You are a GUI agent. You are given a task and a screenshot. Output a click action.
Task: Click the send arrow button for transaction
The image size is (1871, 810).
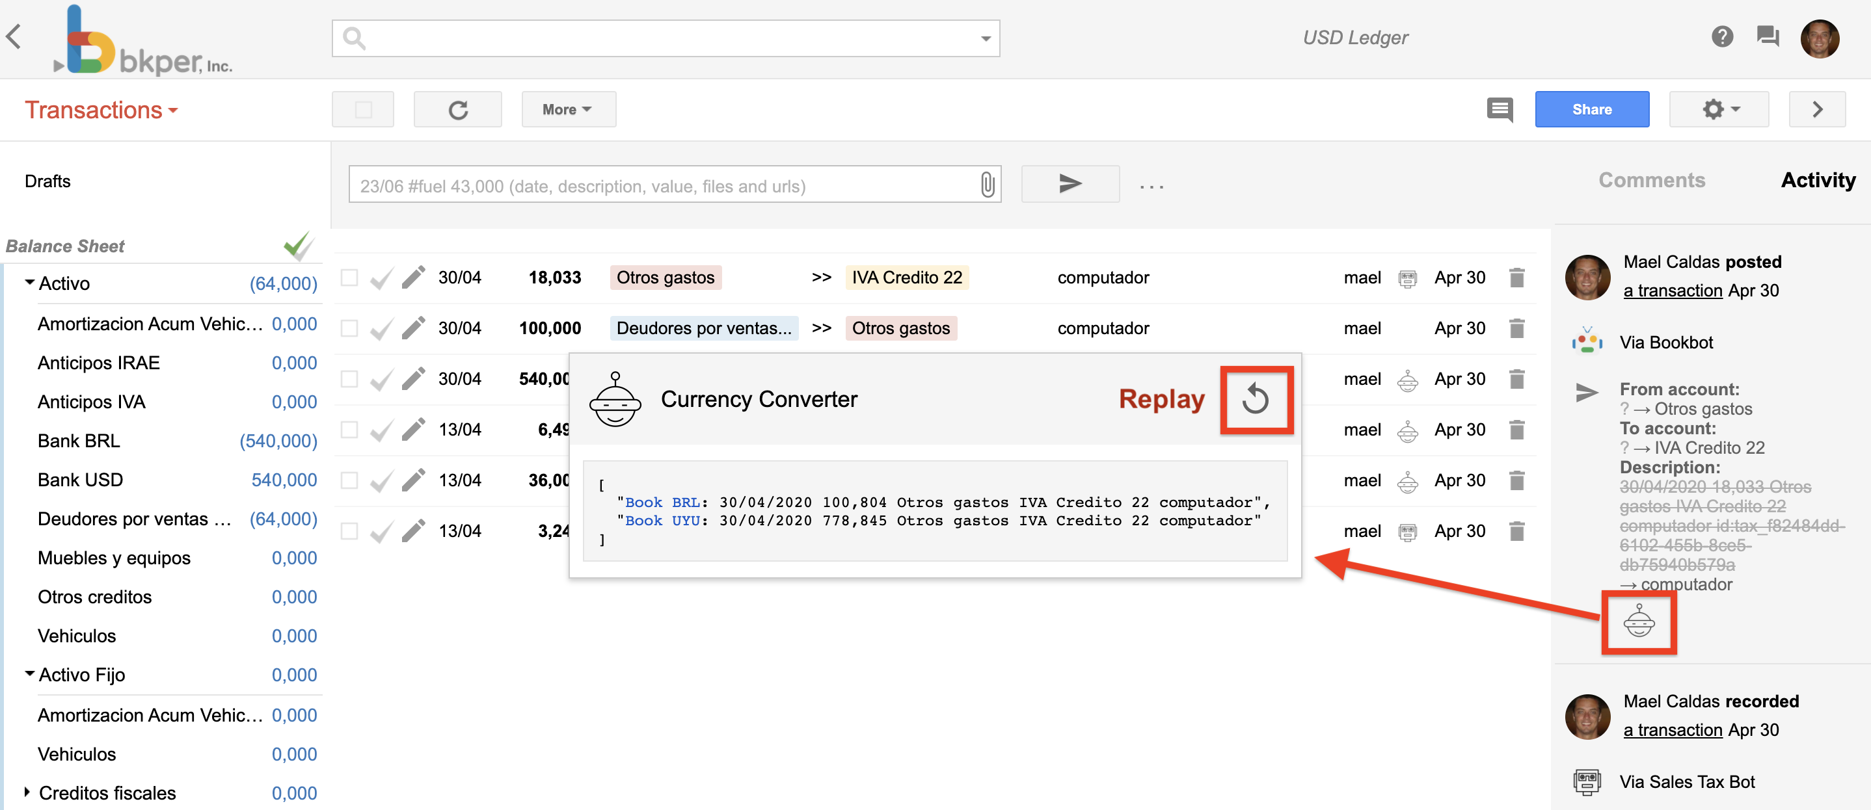pyautogui.click(x=1067, y=185)
